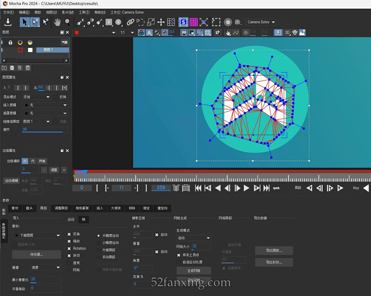371x296 pixels.
Task: Open the 混合模式 添加 dropdown
Action: click(x=36, y=97)
